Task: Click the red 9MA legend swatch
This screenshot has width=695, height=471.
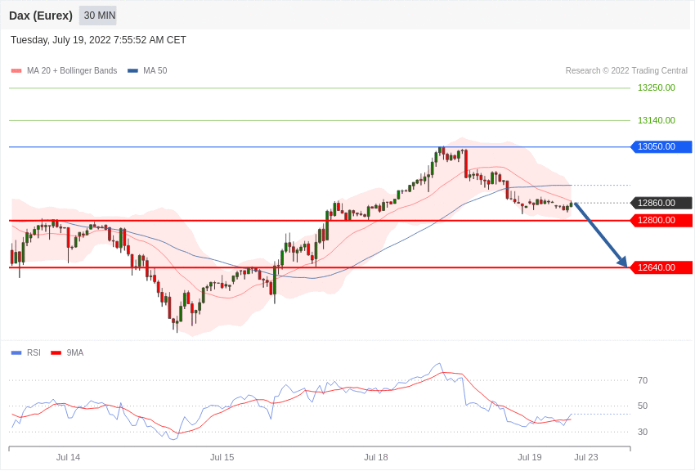Action: point(56,353)
